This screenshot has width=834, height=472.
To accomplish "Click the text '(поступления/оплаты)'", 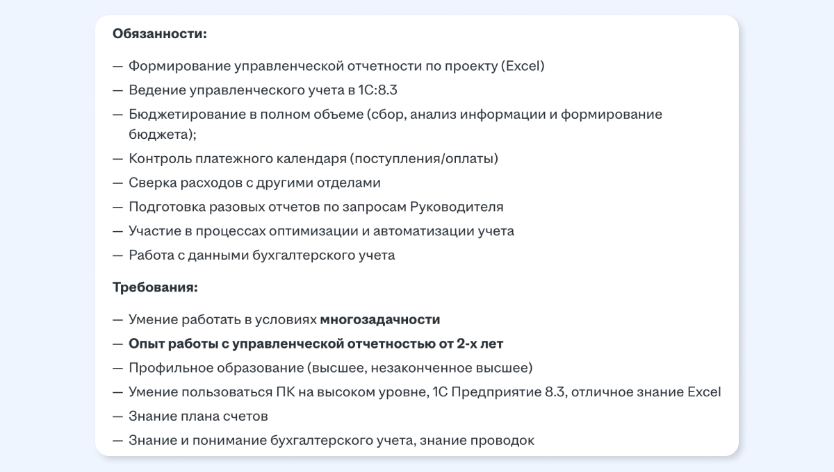I will [424, 159].
